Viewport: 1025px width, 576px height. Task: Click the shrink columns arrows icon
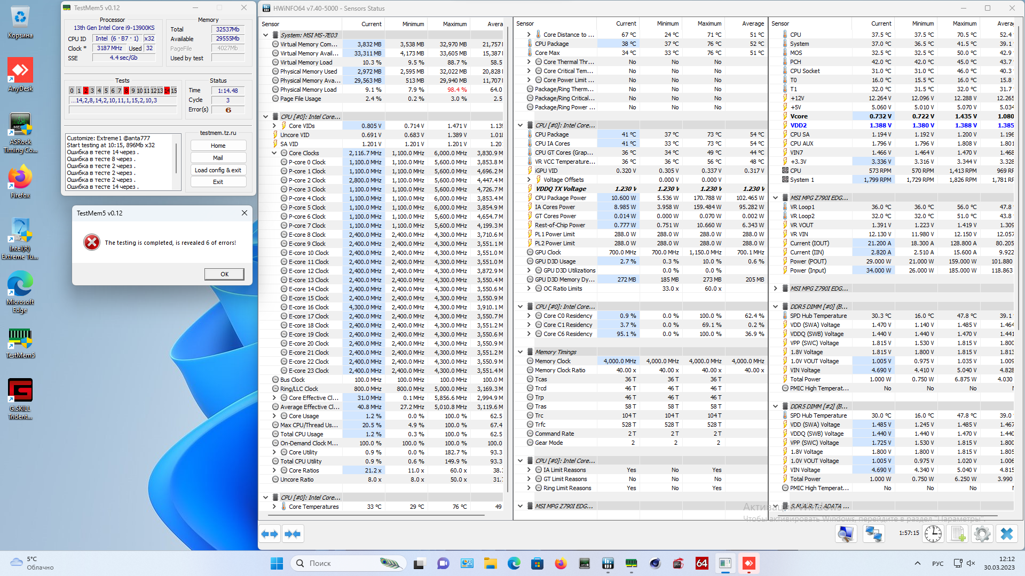pos(293,534)
